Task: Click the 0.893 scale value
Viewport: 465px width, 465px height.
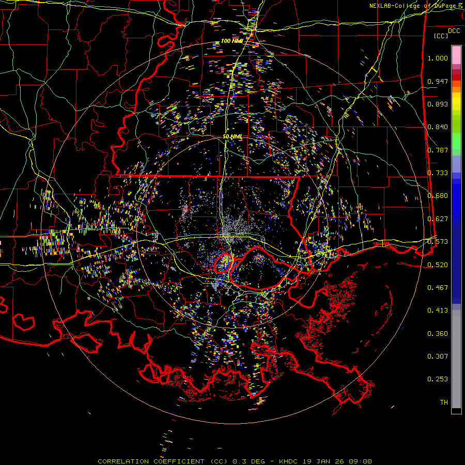Action: coord(438,104)
